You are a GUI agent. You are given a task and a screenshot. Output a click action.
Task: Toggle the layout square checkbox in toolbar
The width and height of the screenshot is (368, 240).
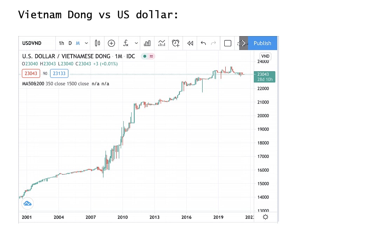pos(227,43)
